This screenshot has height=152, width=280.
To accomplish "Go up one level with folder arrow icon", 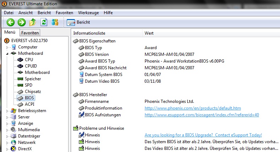I will pos(33,22).
